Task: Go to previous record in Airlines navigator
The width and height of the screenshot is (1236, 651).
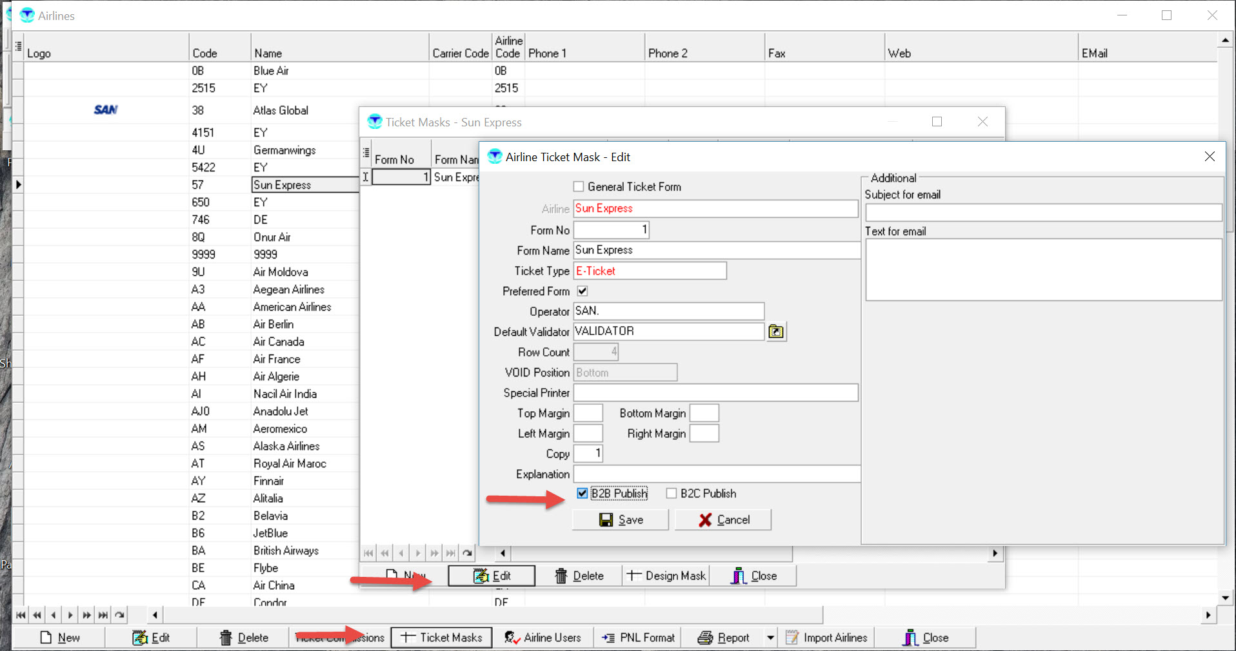Action: [x=54, y=615]
